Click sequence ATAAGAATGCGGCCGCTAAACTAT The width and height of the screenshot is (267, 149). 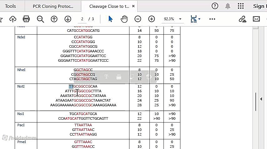point(83,100)
